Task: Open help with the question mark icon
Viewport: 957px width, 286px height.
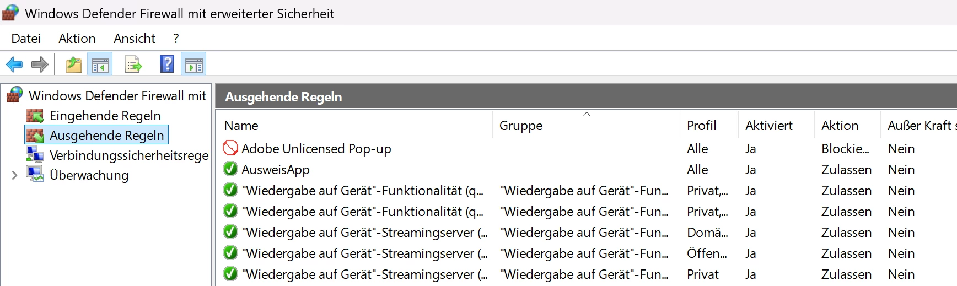Action: coord(167,64)
